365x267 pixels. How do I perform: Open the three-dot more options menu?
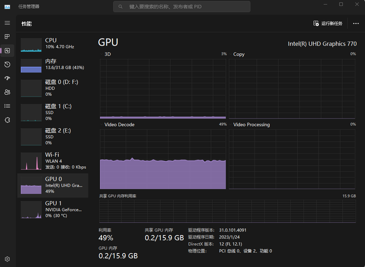click(356, 23)
